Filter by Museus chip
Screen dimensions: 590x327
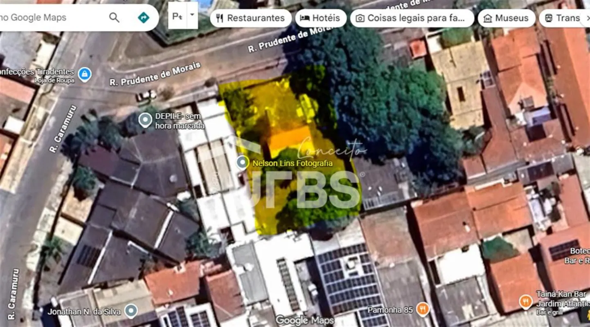pyautogui.click(x=506, y=18)
